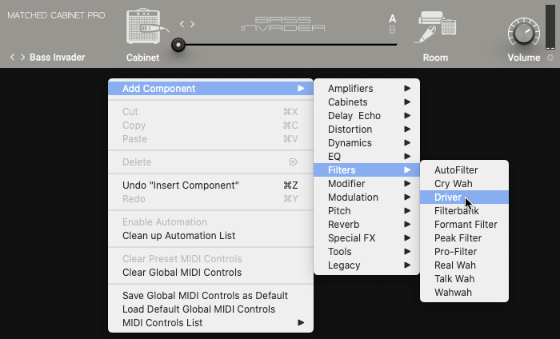The height and width of the screenshot is (339, 560).
Task: Select Load Default Global MIDI Controls
Action: (x=210, y=309)
